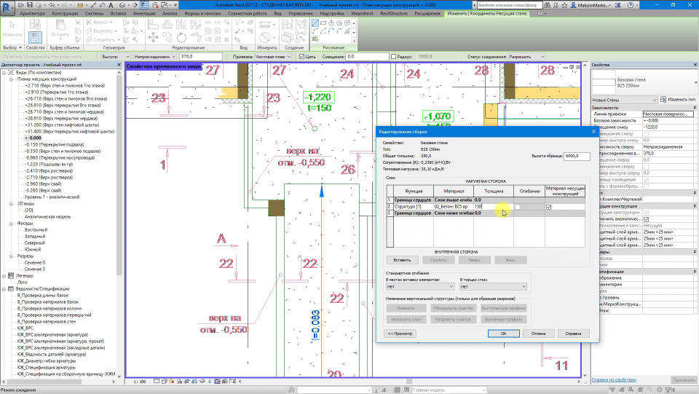
Task: Click OK in Edit Assembly dialog
Action: (x=503, y=334)
